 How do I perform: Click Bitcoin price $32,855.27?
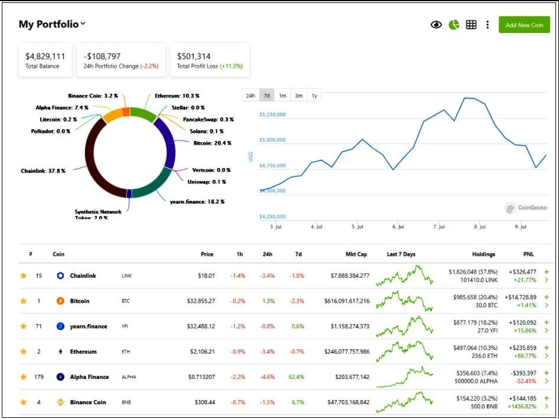pyautogui.click(x=201, y=301)
